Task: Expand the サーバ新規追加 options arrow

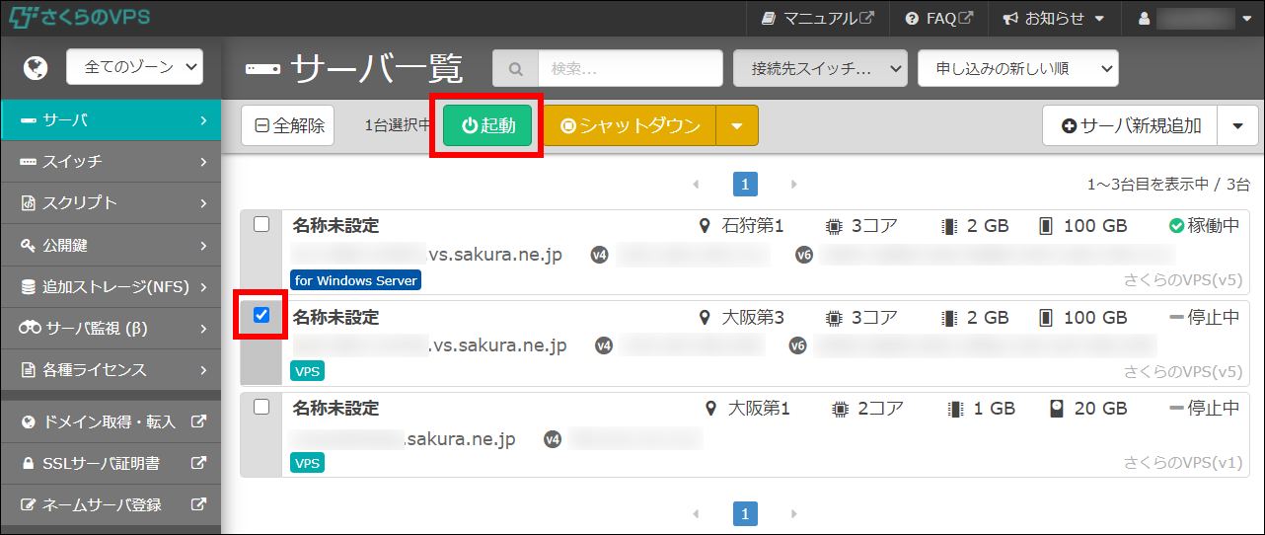Action: click(1238, 125)
